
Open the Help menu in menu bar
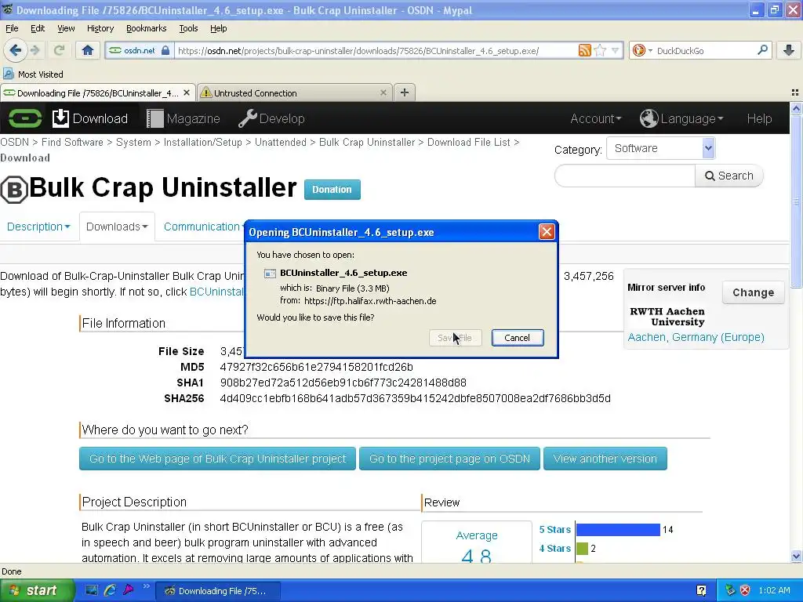[218, 28]
